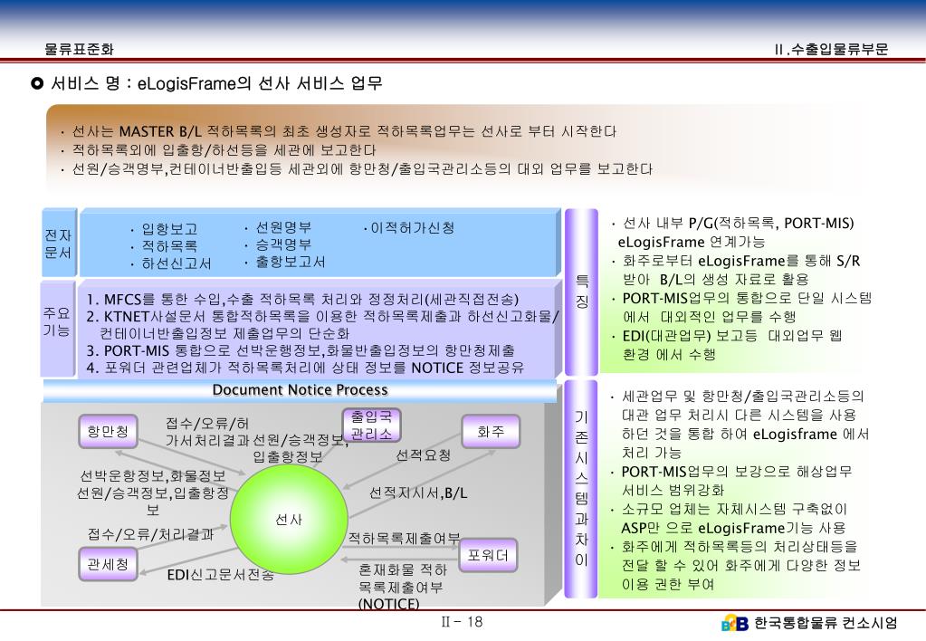Click the line starting 선원/승객명부,컨테이너반출입등
The width and height of the screenshot is (926, 641).
click(x=362, y=169)
